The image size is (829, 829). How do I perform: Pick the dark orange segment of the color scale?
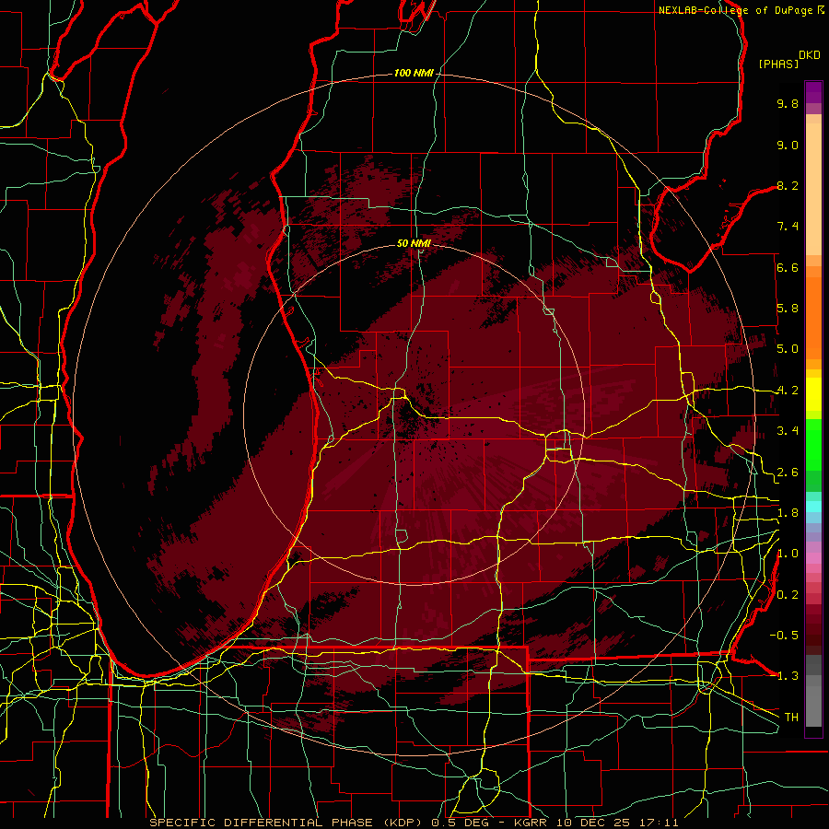(813, 318)
